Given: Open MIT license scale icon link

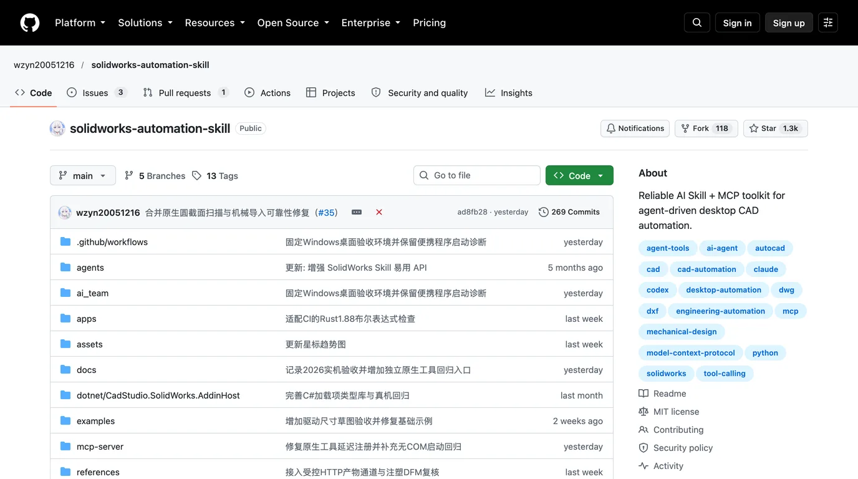Looking at the screenshot, I should pyautogui.click(x=669, y=412).
